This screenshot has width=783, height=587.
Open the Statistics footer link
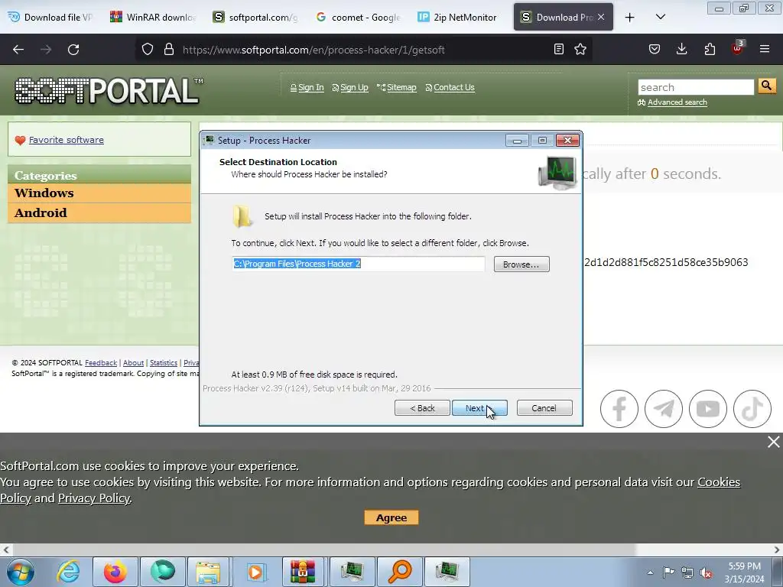(x=164, y=363)
